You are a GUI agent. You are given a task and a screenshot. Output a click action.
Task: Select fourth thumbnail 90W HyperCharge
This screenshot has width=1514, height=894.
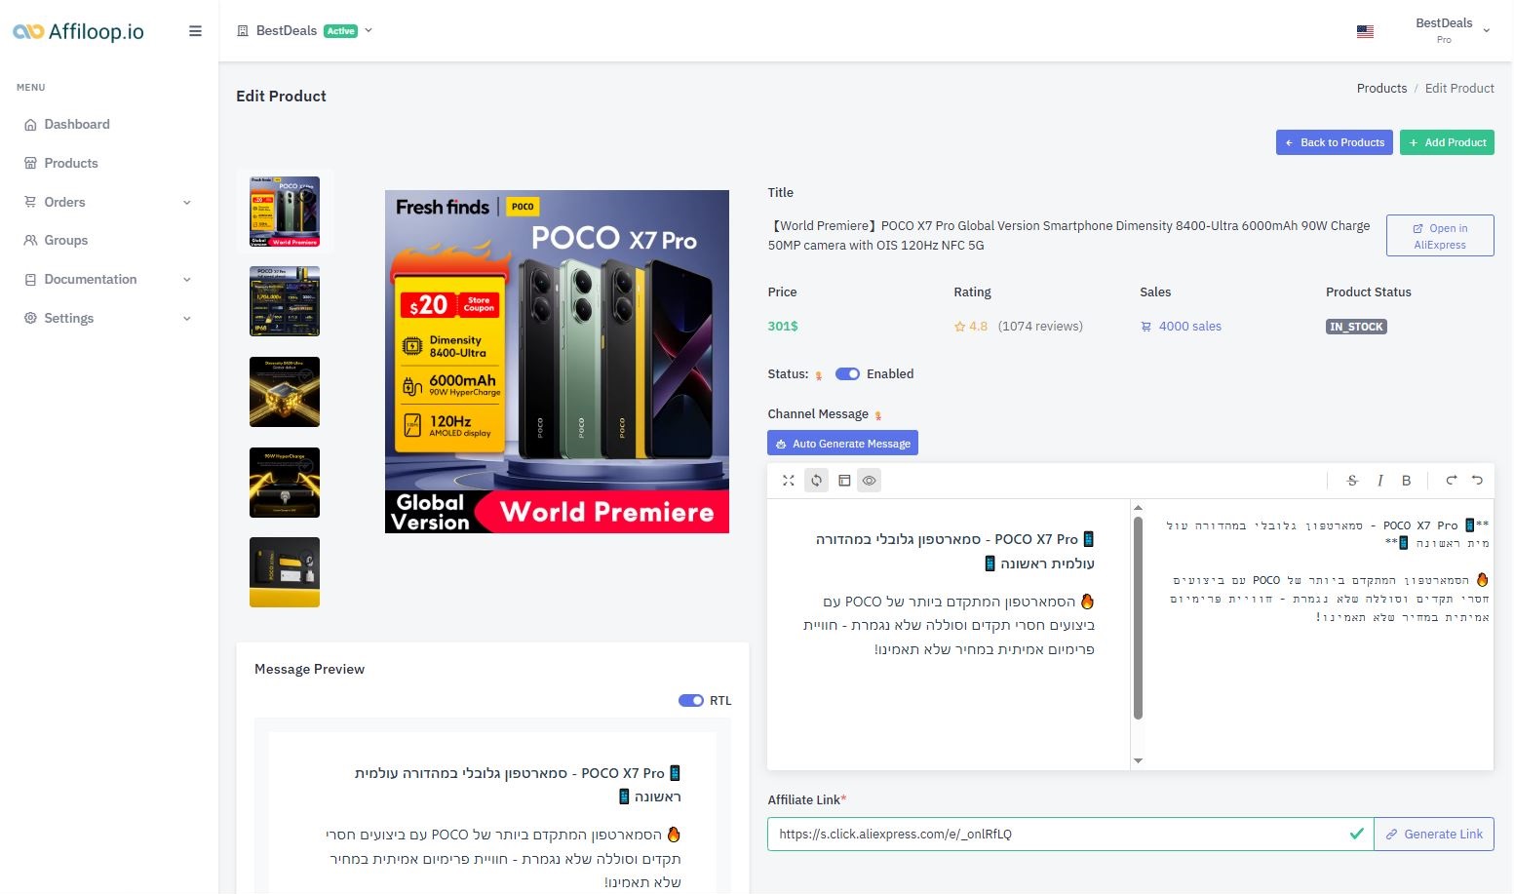(285, 483)
